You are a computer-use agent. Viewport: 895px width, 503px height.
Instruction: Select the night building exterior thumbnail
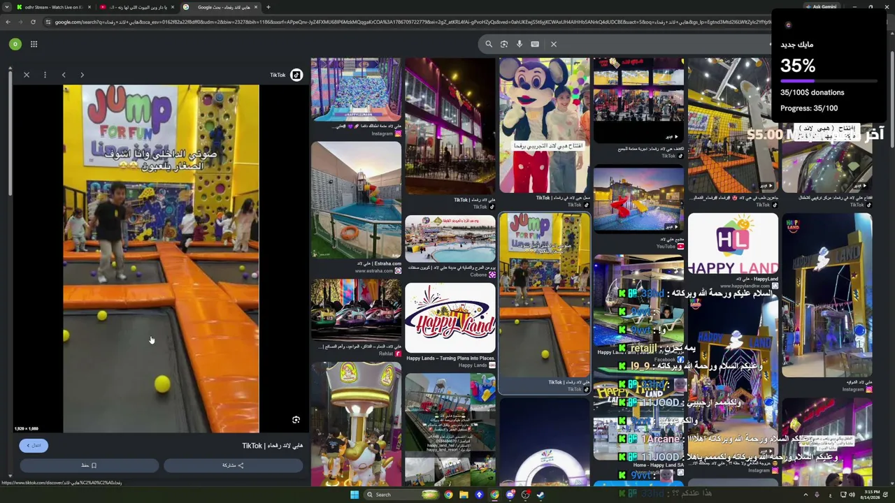(450, 126)
